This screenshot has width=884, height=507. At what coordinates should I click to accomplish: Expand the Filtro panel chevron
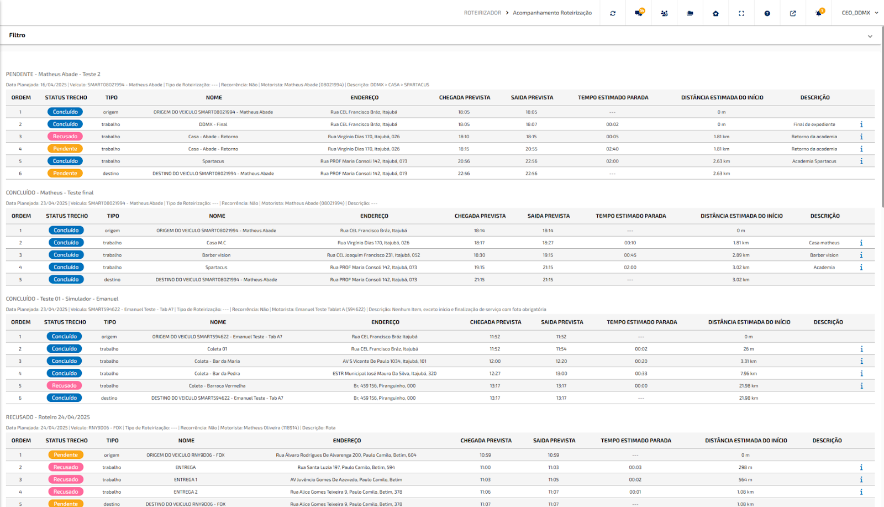870,36
